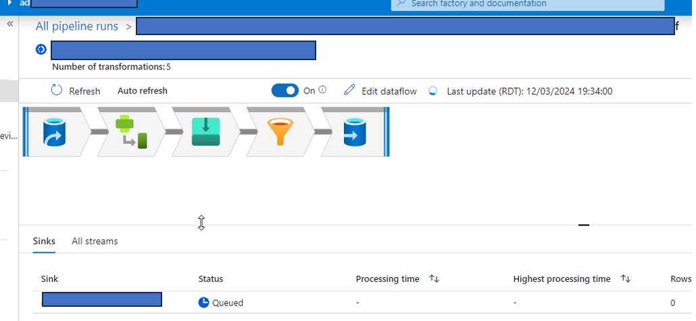
Task: Click the Refresh button label
Action: point(84,91)
